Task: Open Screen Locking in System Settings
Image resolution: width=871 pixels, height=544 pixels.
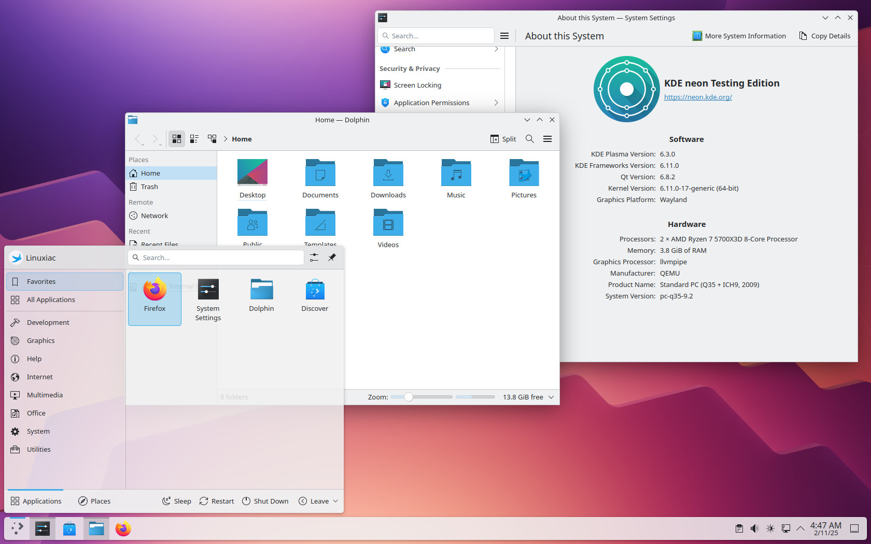Action: tap(441, 85)
